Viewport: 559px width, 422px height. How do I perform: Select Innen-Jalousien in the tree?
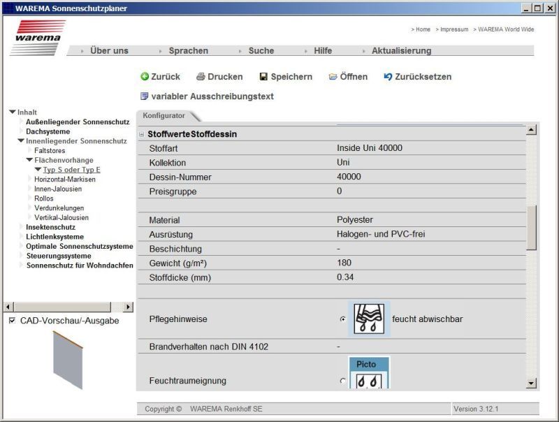pos(58,189)
